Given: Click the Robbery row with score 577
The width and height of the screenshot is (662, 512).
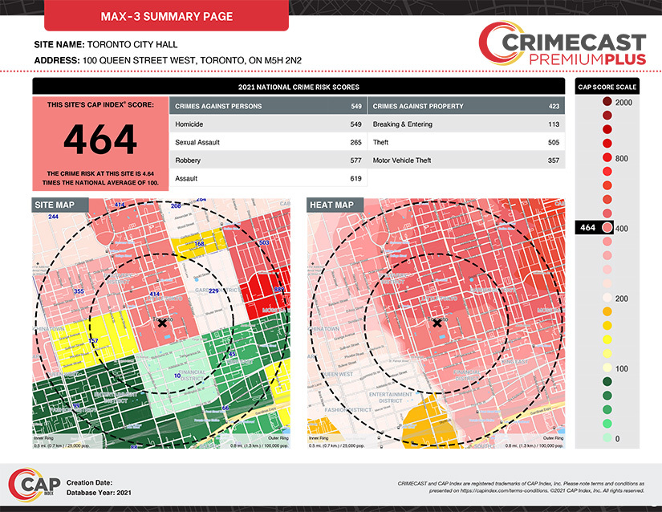Looking at the screenshot, I should [267, 161].
